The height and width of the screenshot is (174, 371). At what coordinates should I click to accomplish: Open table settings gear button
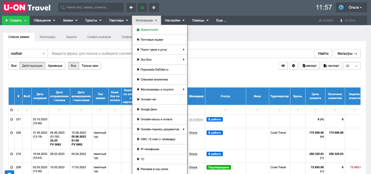pyautogui.click(x=293, y=66)
